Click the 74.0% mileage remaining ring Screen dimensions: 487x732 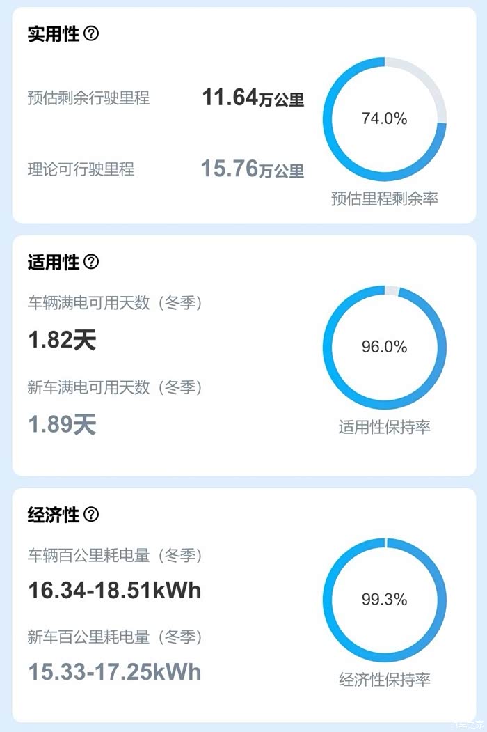(384, 119)
